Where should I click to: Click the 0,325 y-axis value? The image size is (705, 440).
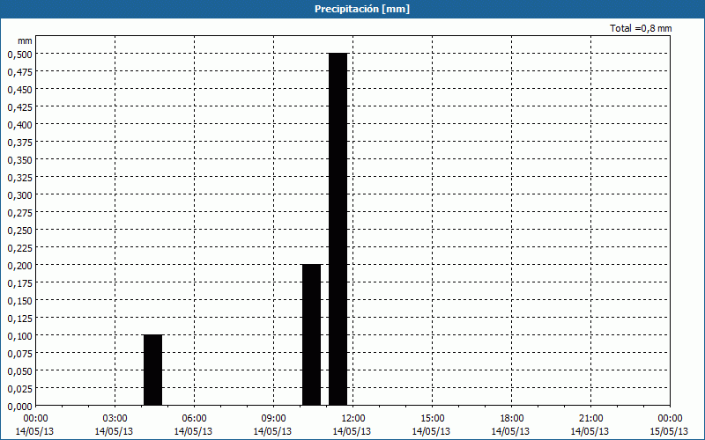(19, 178)
